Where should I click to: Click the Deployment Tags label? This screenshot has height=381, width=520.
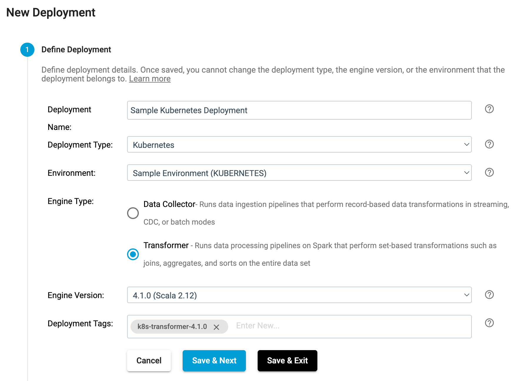pos(80,323)
